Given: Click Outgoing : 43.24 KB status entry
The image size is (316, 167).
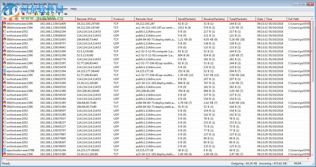Looking at the screenshot, I should pyautogui.click(x=244, y=164).
